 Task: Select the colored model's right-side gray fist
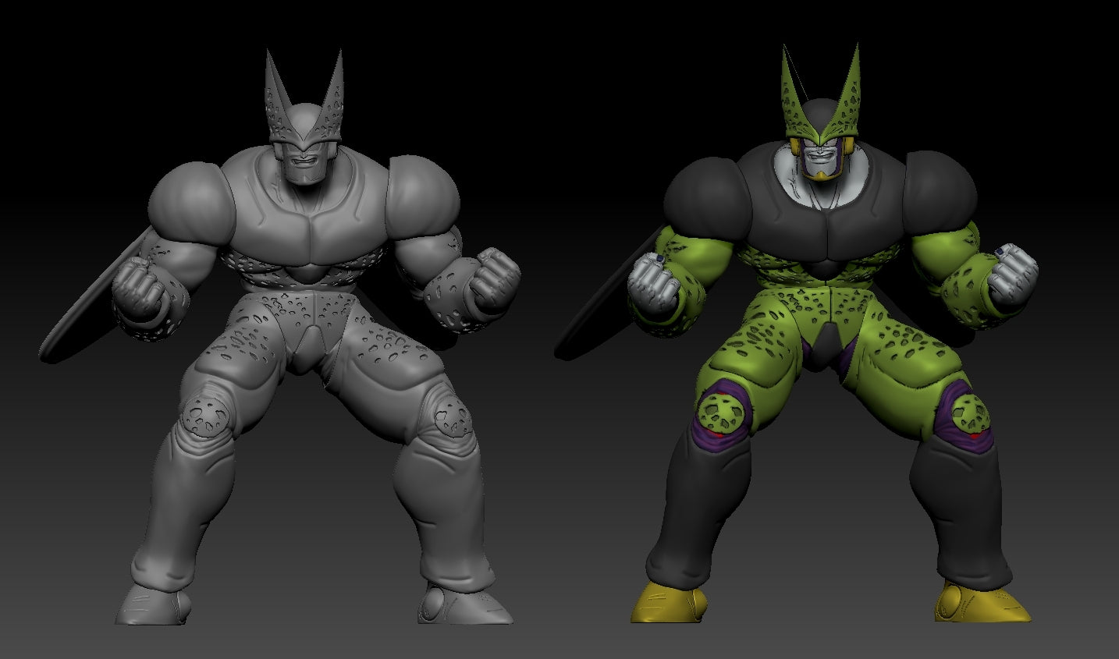1011,273
